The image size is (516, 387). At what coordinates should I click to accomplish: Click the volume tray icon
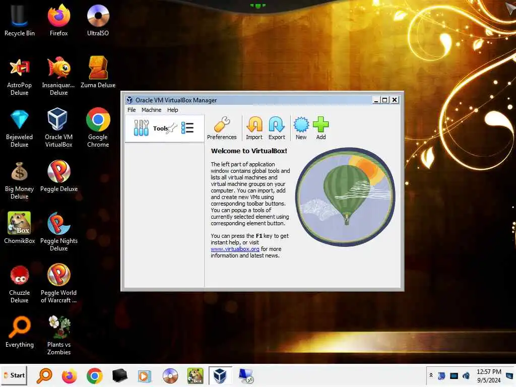point(466,375)
